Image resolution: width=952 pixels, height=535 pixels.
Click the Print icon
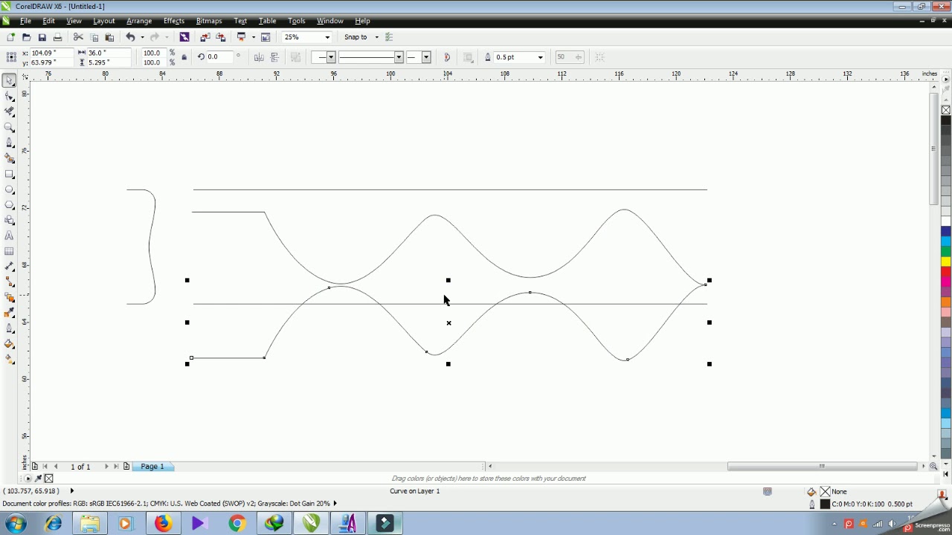(x=57, y=37)
